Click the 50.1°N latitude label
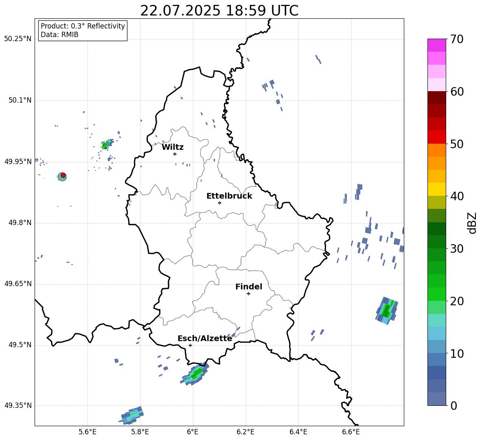The width and height of the screenshot is (482, 440). [x=20, y=101]
